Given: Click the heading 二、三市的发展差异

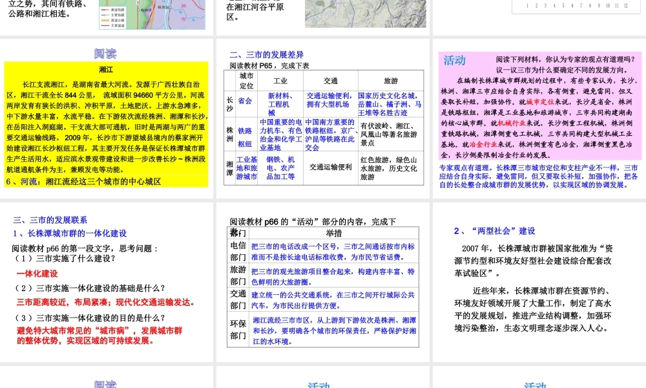Looking at the screenshot, I should [x=267, y=55].
